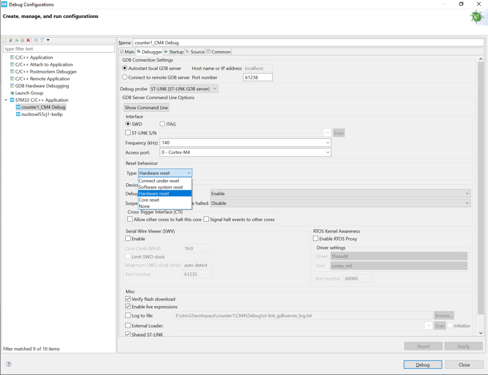Viewport: 488px width, 375px height.
Task: Collapse the STM32 C/C++ Application tree node
Action: click(6, 100)
